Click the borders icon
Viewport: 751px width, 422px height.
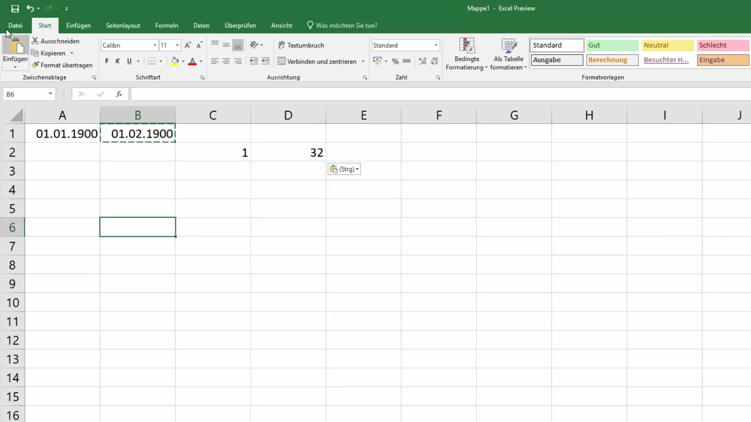pyautogui.click(x=152, y=61)
